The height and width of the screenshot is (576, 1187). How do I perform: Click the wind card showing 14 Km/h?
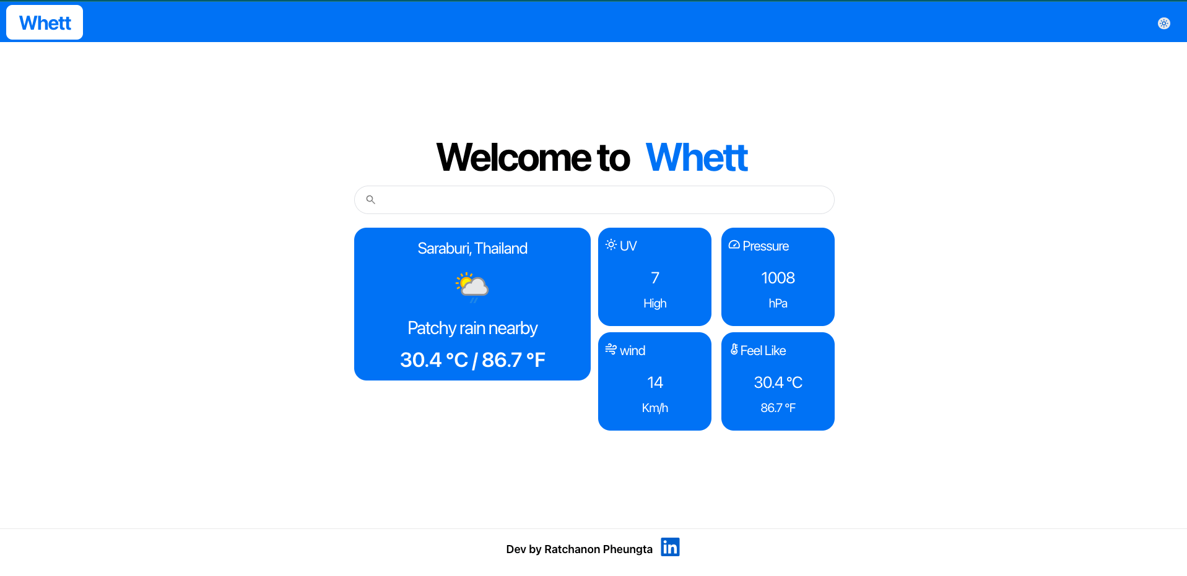tap(654, 381)
